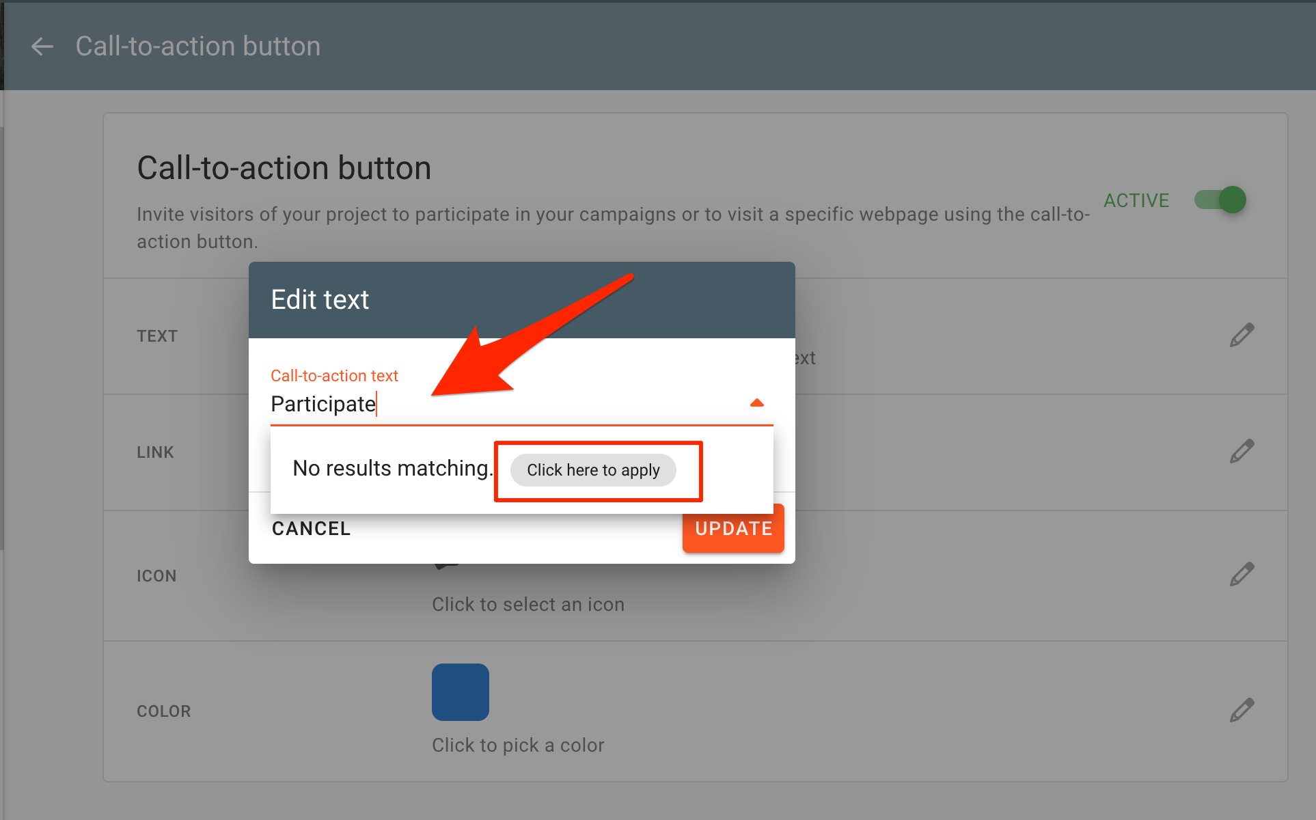This screenshot has width=1316, height=820.
Task: Select the LINK row label
Action: [x=156, y=452]
